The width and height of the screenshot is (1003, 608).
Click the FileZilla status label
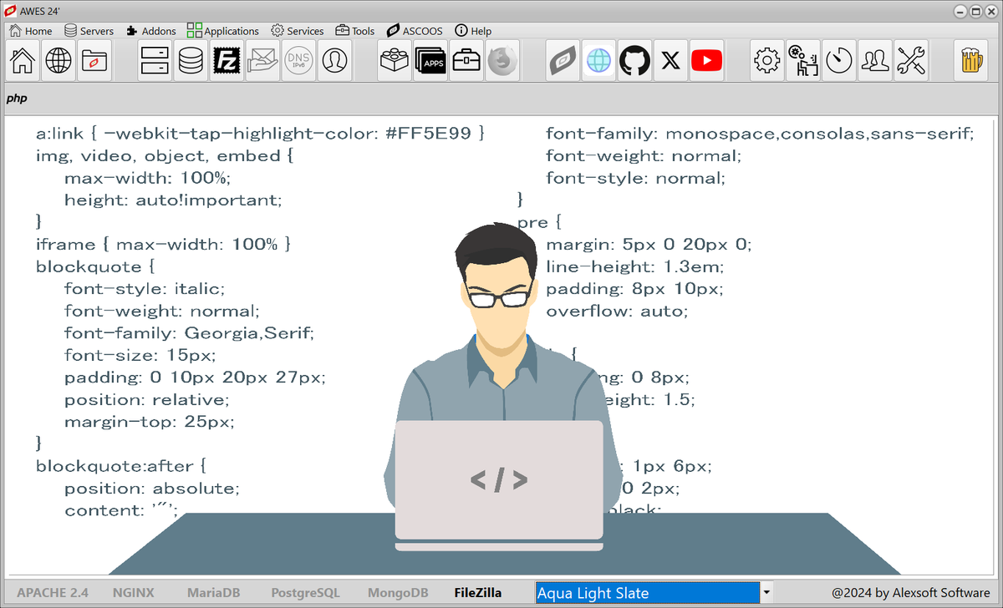(478, 593)
